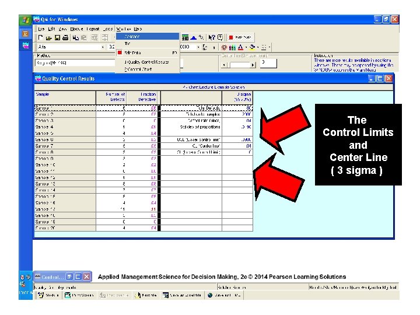Open the Help menu

pos(138,29)
